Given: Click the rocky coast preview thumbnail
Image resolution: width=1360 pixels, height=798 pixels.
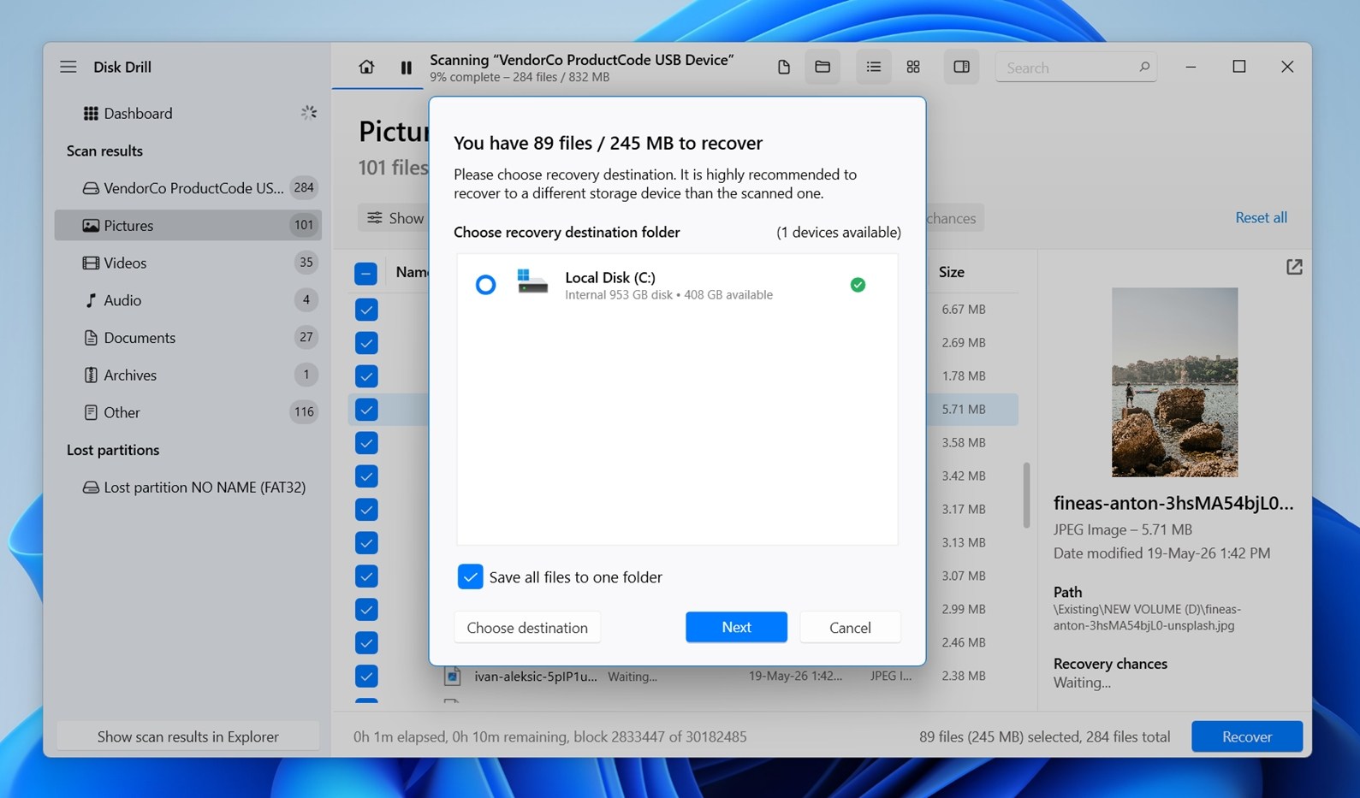Looking at the screenshot, I should pyautogui.click(x=1174, y=382).
